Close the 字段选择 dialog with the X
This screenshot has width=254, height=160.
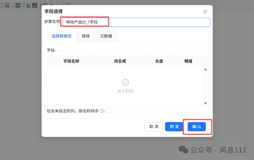click(x=205, y=11)
